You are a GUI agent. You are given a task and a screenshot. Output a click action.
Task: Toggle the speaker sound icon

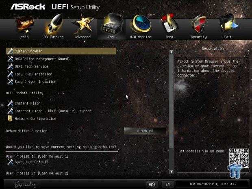pos(152,184)
